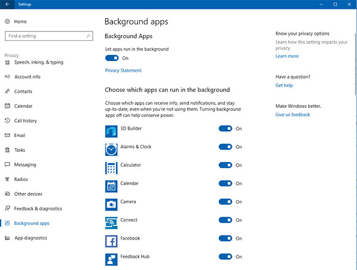Open the Privacy Statement link
Screen dimensions: 357x270
(x=123, y=71)
